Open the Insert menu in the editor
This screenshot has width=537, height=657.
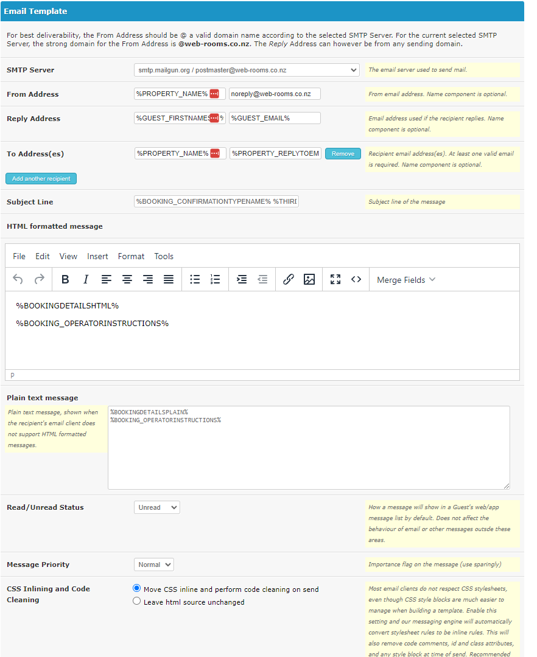coord(97,257)
